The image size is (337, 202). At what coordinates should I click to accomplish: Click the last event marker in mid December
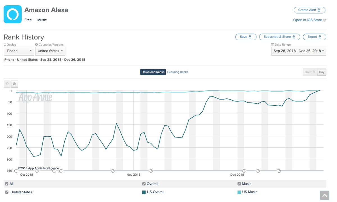pos(279,171)
